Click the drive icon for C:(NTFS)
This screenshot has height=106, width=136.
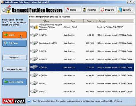(x=34, y=35)
